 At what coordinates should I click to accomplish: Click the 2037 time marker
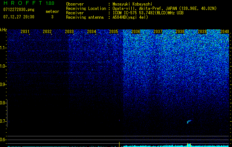158,31
